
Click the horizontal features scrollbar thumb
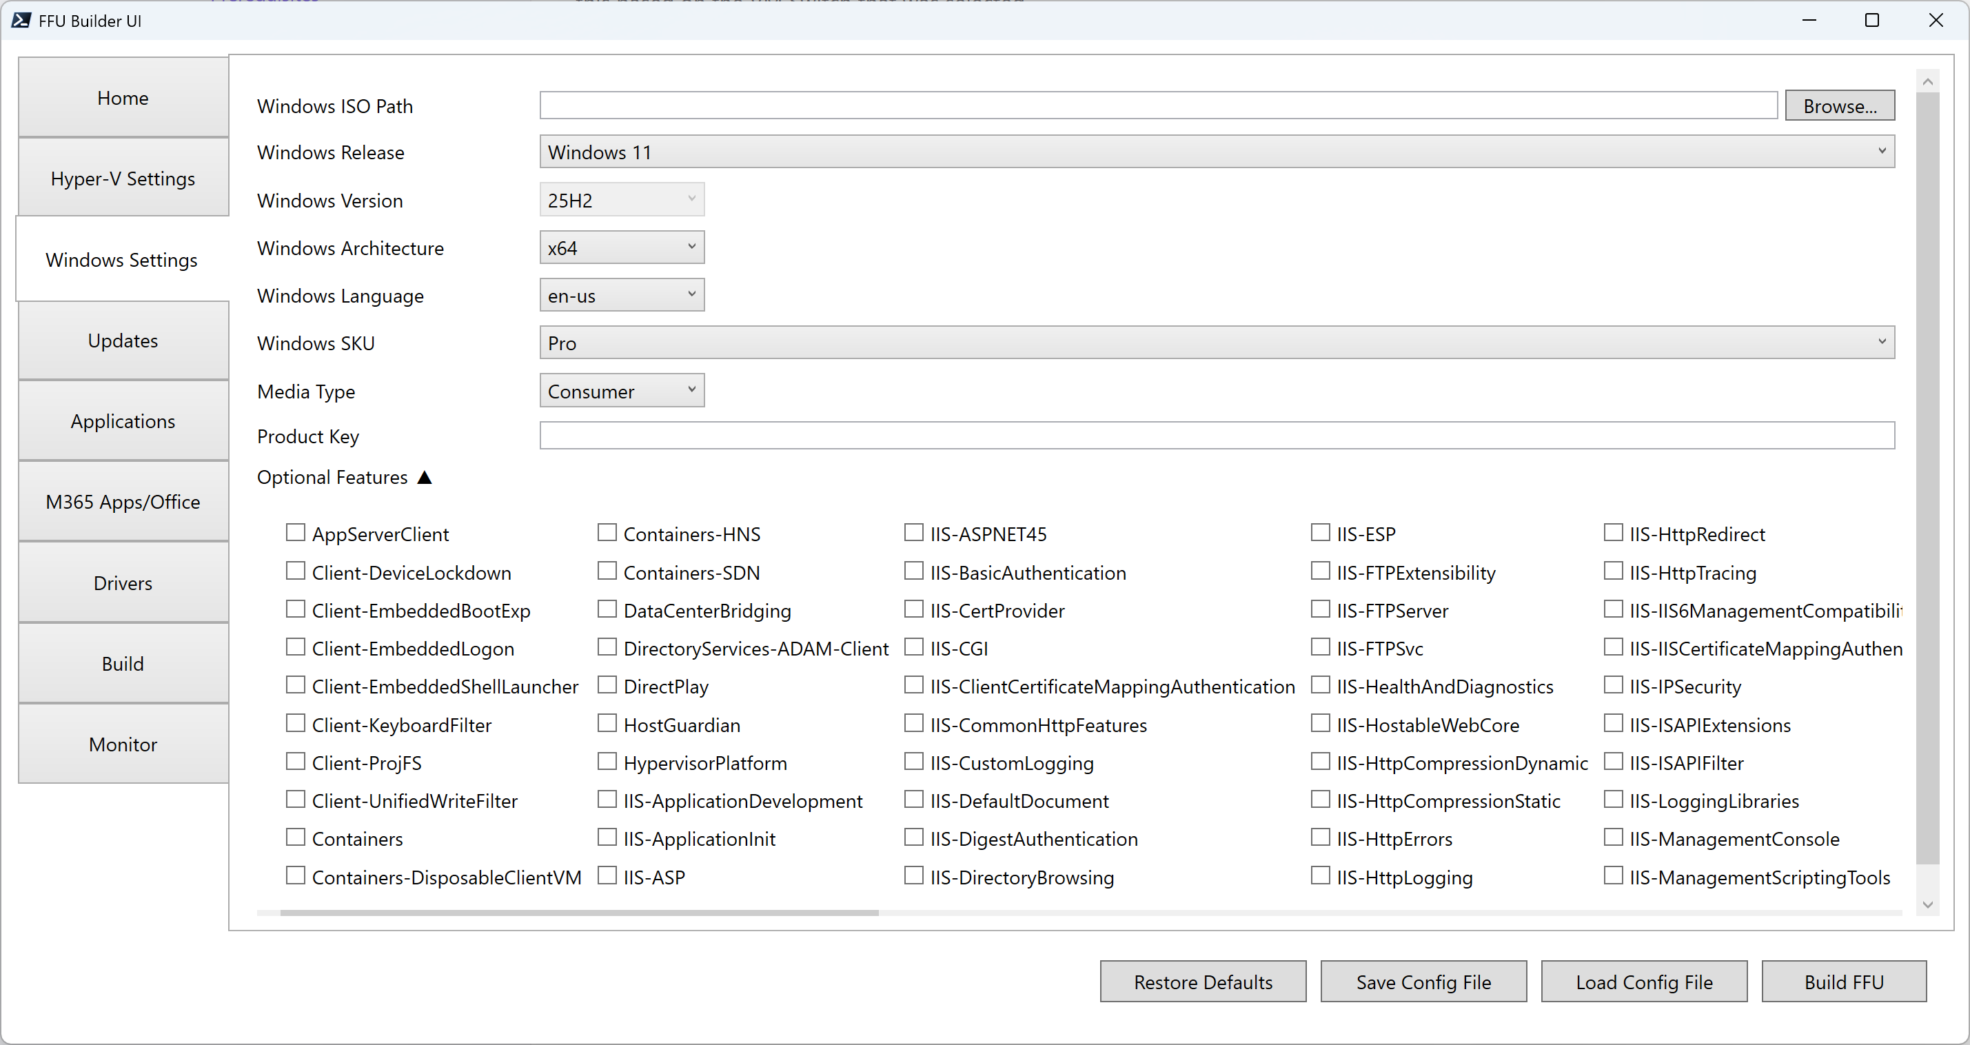[x=579, y=913]
